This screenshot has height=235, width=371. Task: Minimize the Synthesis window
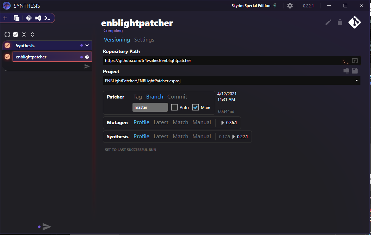pyautogui.click(x=329, y=6)
